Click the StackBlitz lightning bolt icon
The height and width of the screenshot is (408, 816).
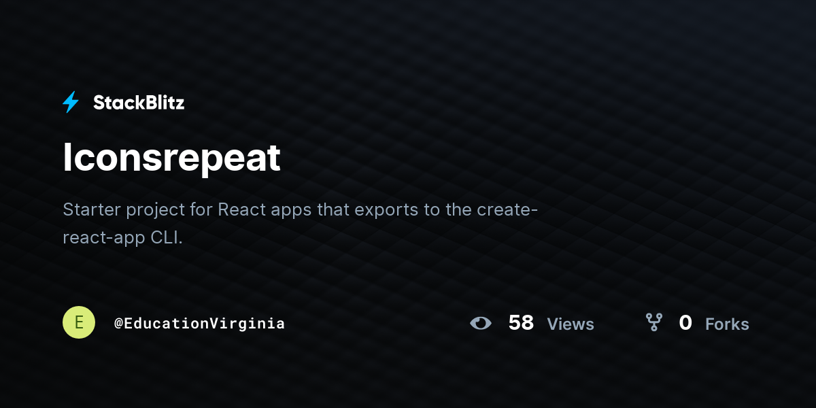(71, 102)
